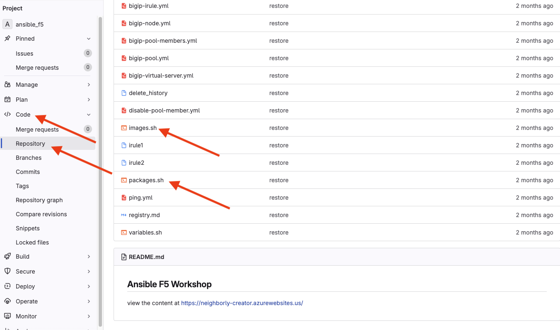
Task: Click the Code brackets icon
Action: [7, 115]
